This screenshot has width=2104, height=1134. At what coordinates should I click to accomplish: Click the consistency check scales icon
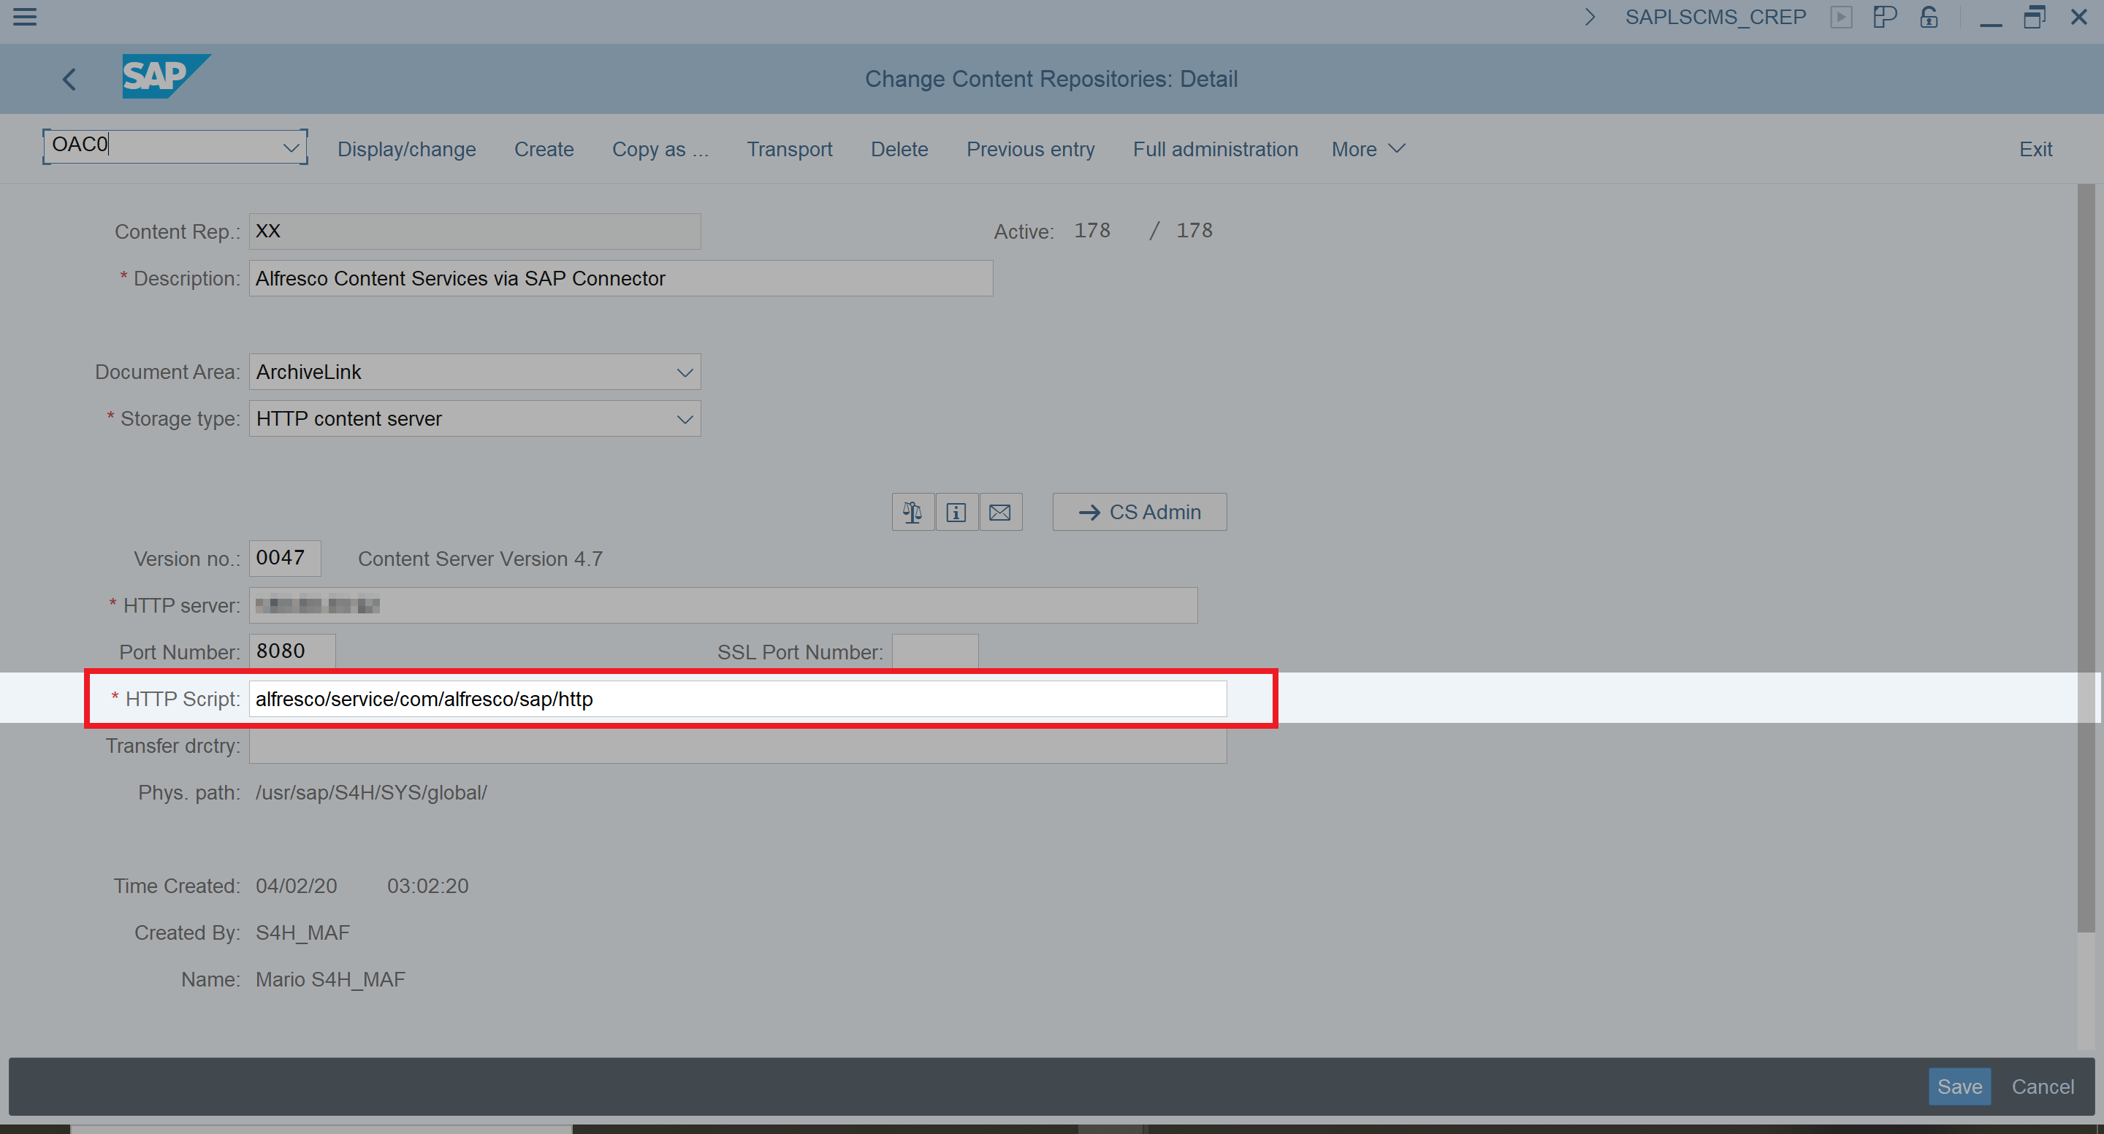click(912, 512)
